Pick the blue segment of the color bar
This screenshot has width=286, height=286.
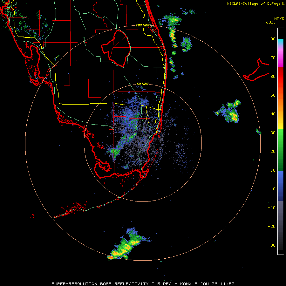[x=281, y=186]
